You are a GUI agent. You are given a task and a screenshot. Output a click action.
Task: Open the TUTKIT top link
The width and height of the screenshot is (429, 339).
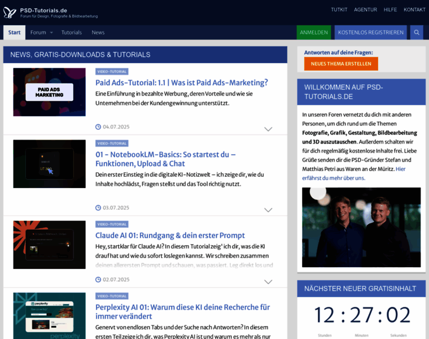[339, 10]
